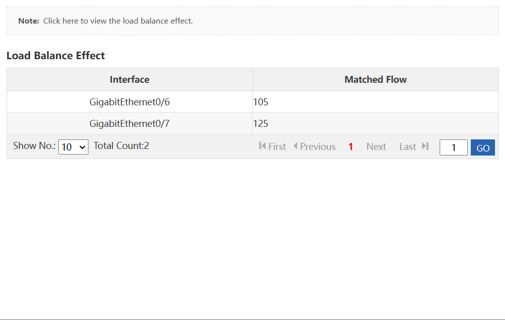Image resolution: width=505 pixels, height=320 pixels.
Task: Click the Load Balance Effect heading
Action: pos(56,55)
